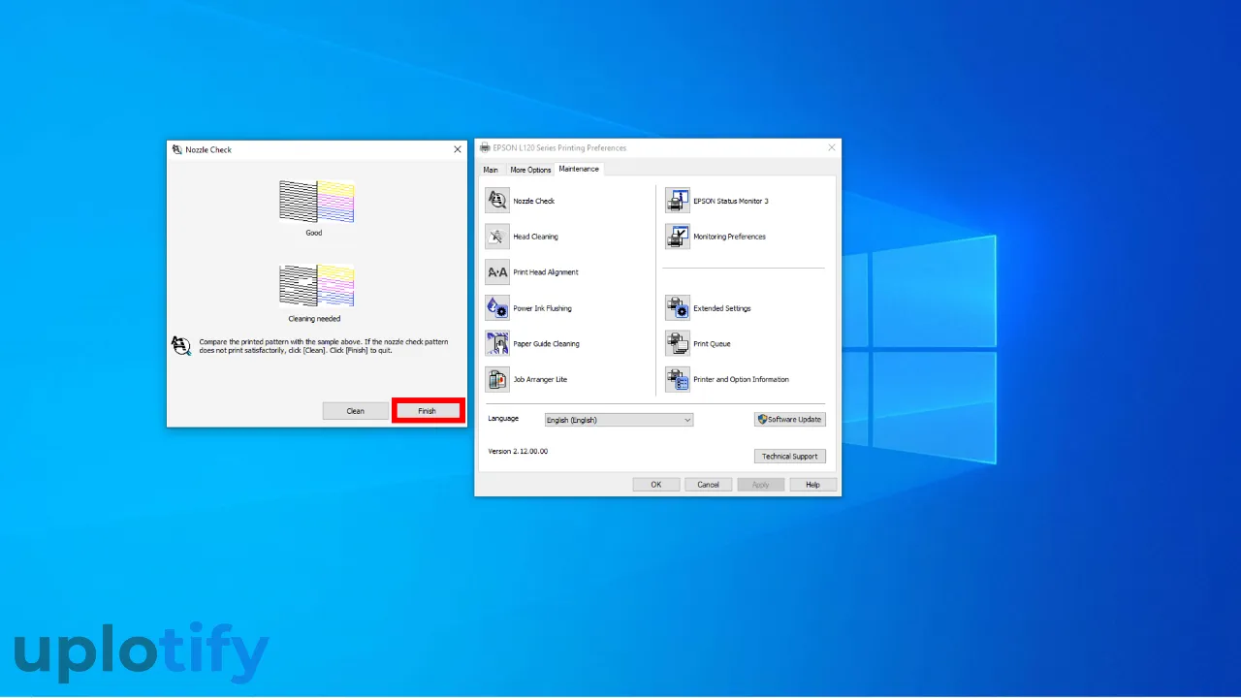Image resolution: width=1241 pixels, height=698 pixels.
Task: Close the Nozzle Check dialog
Action: 458,149
